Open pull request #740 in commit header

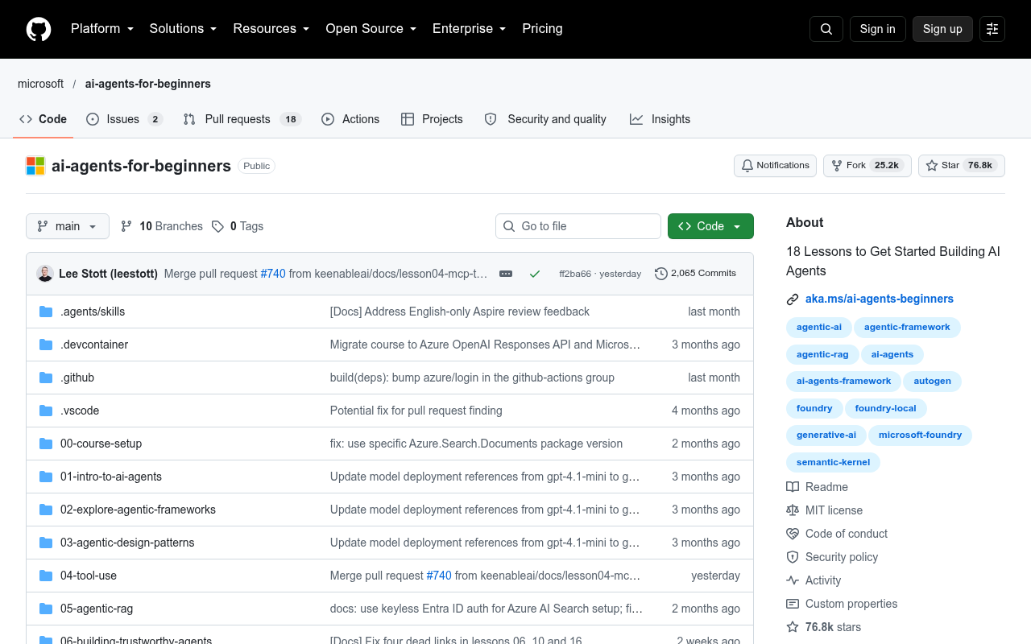tap(273, 274)
